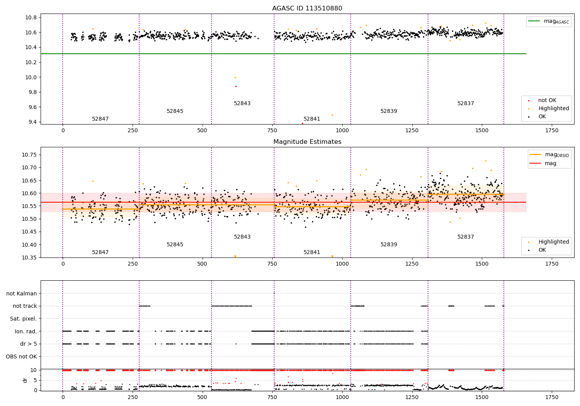This screenshot has width=580, height=406.
Task: Click OBSID label 52839 in Magnitude Estimates plot
Action: tap(389, 245)
